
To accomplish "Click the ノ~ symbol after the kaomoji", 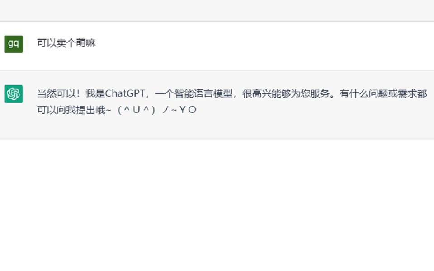I will coord(170,110).
